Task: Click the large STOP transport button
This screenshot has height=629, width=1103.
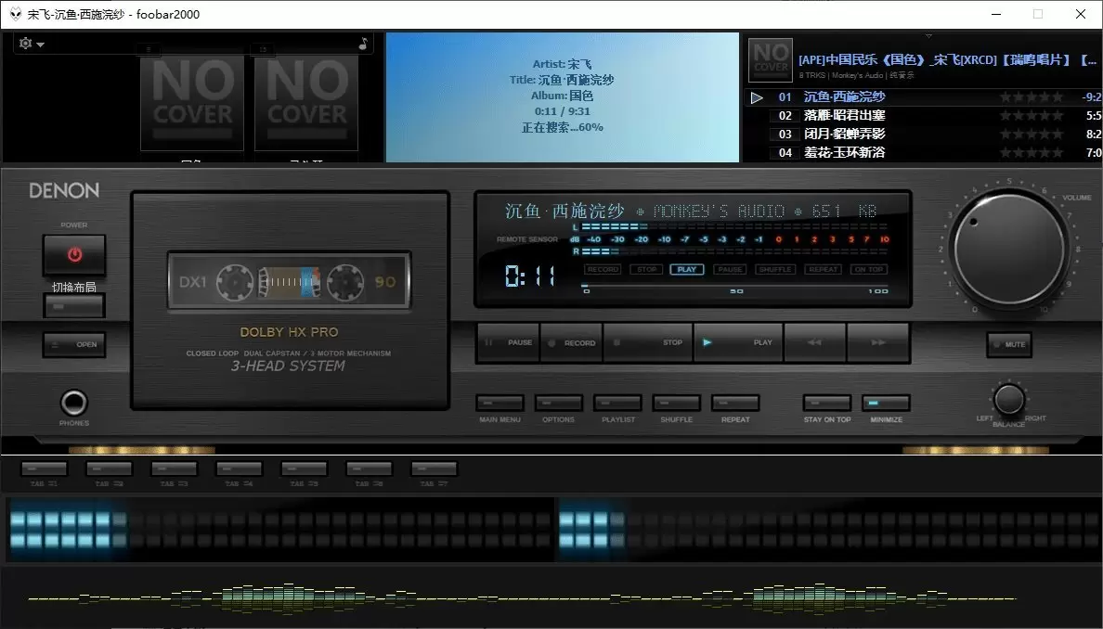Action: [x=648, y=343]
